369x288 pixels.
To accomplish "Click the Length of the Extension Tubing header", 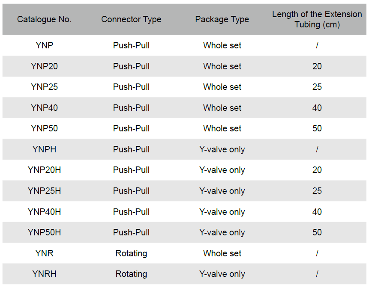I will point(317,19).
